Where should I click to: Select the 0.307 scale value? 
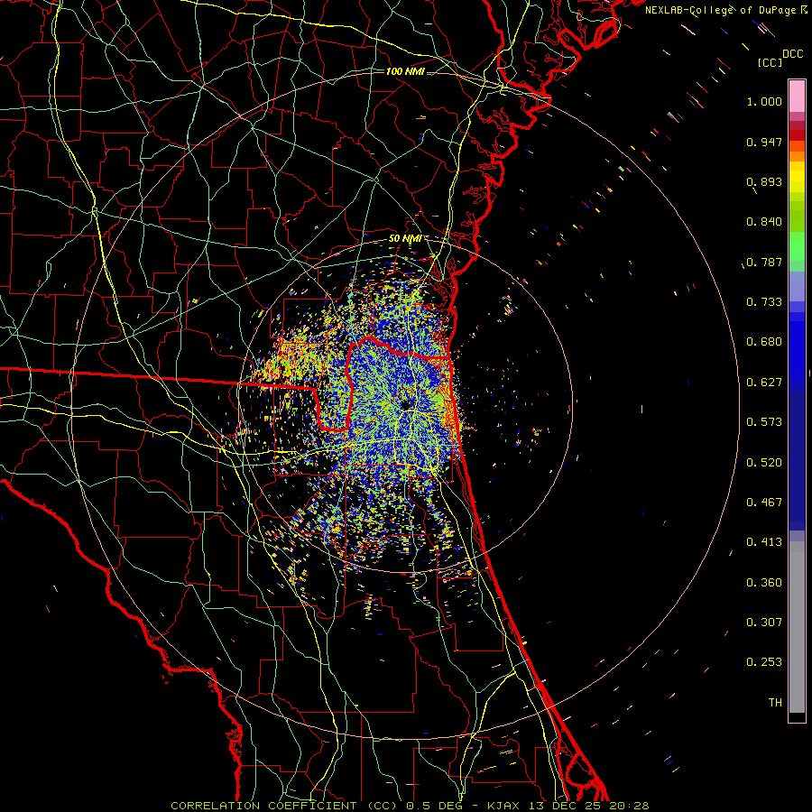[764, 623]
